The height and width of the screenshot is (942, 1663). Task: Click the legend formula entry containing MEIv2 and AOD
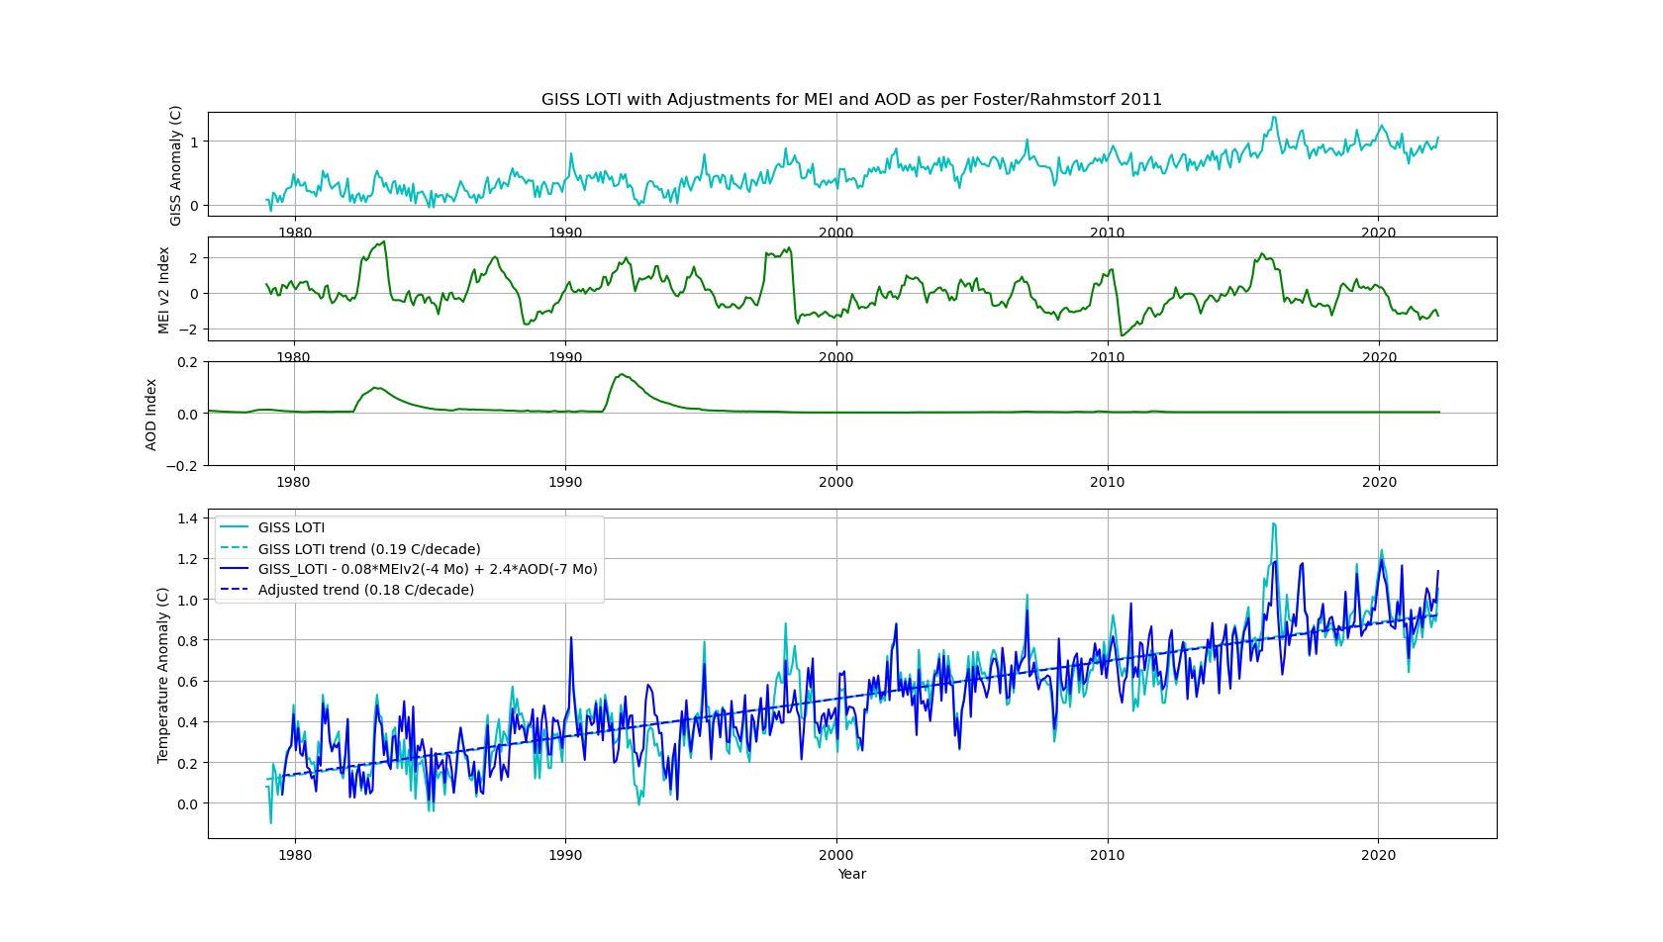coord(428,569)
